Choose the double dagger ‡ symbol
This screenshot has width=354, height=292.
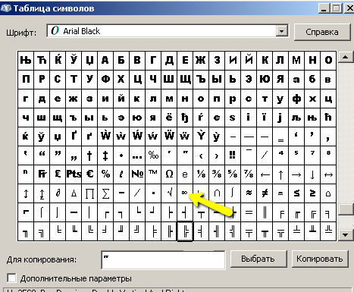click(105, 155)
